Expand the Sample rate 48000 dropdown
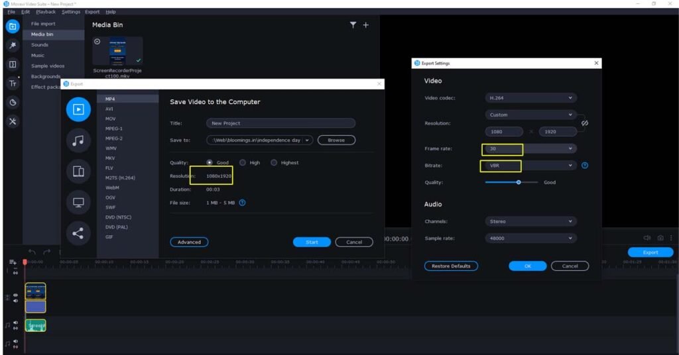 (531, 238)
